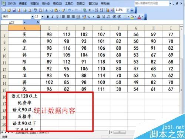The image size is (185, 139).
Task: Expand the borders dropdown arrow
Action: click(x=128, y=17)
